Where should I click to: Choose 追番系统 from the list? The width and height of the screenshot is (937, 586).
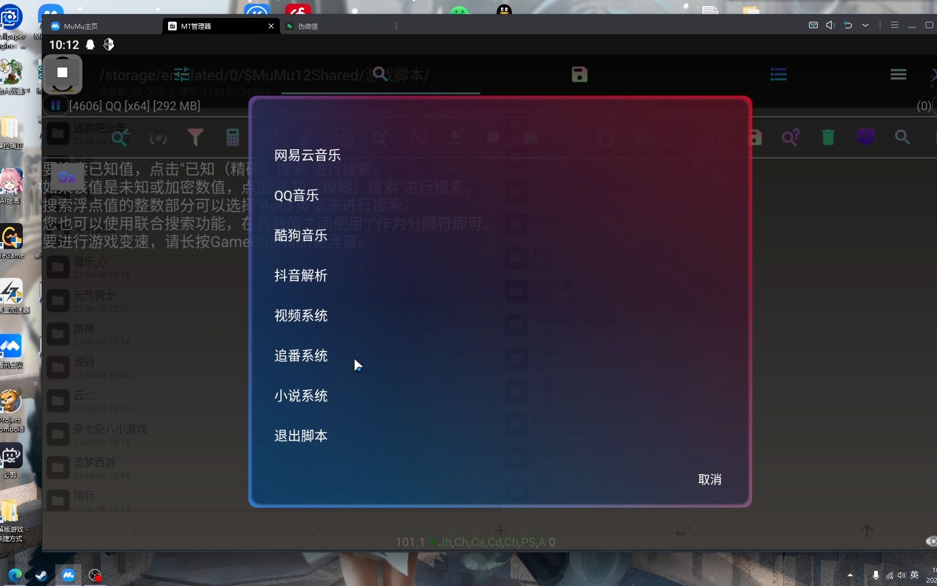click(300, 356)
